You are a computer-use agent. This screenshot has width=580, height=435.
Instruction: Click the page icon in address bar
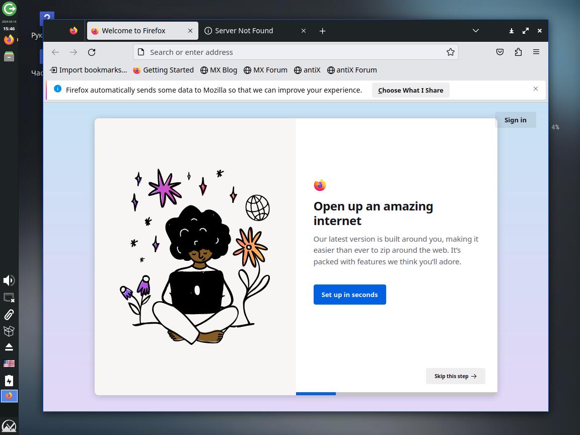[x=141, y=52]
